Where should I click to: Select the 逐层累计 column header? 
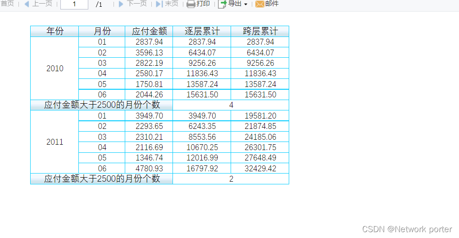[x=202, y=32]
